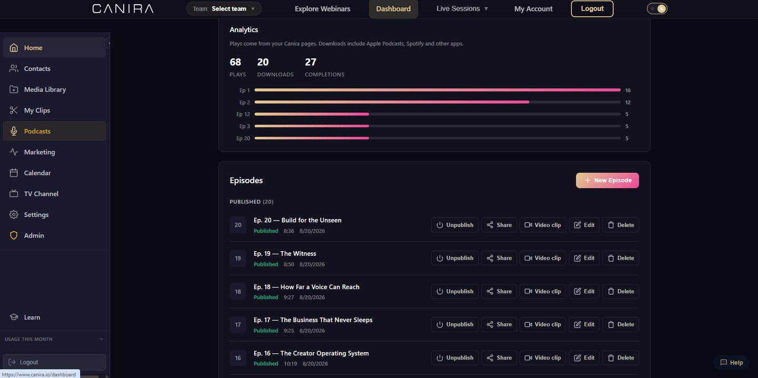This screenshot has height=378, width=758.
Task: Click the Logout button in the header
Action: tap(592, 8)
